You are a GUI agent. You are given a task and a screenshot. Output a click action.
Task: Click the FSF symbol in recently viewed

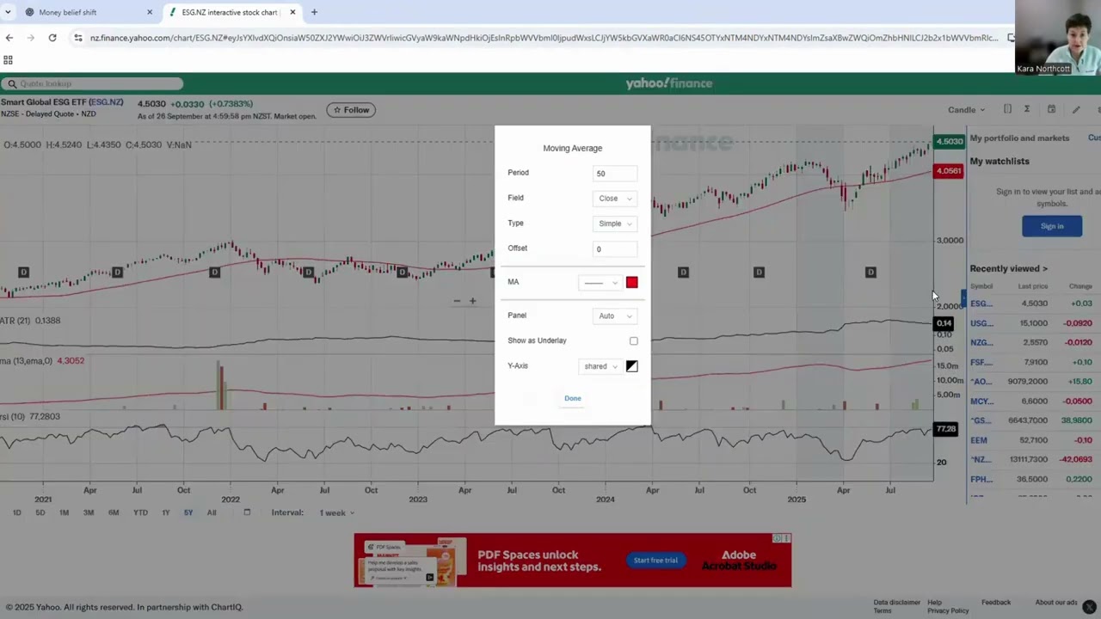[981, 362]
